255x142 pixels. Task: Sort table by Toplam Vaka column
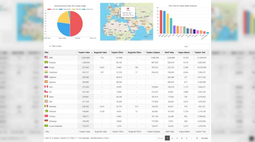(x=85, y=52)
